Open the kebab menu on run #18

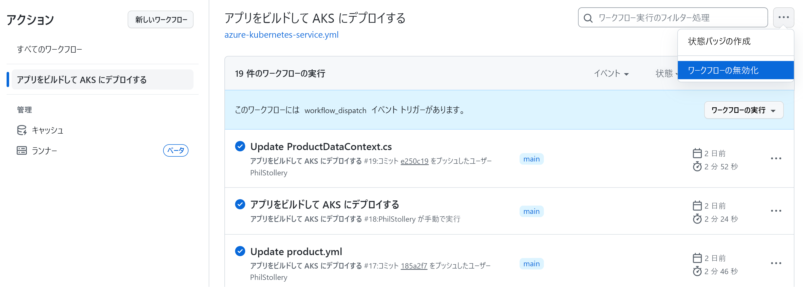pos(776,211)
